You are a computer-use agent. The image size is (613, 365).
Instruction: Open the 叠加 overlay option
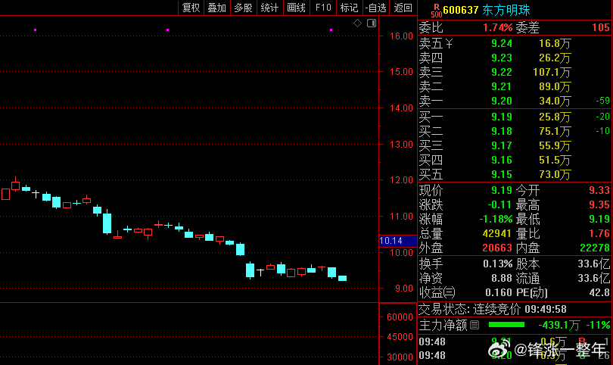217,8
